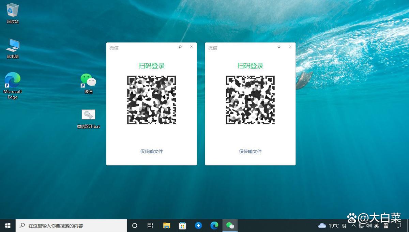409x232 pixels.
Task: Click the QR code in right window
Action: click(x=250, y=100)
